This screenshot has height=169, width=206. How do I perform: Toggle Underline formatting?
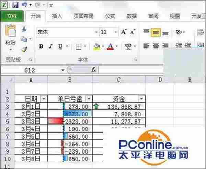coord(60,46)
